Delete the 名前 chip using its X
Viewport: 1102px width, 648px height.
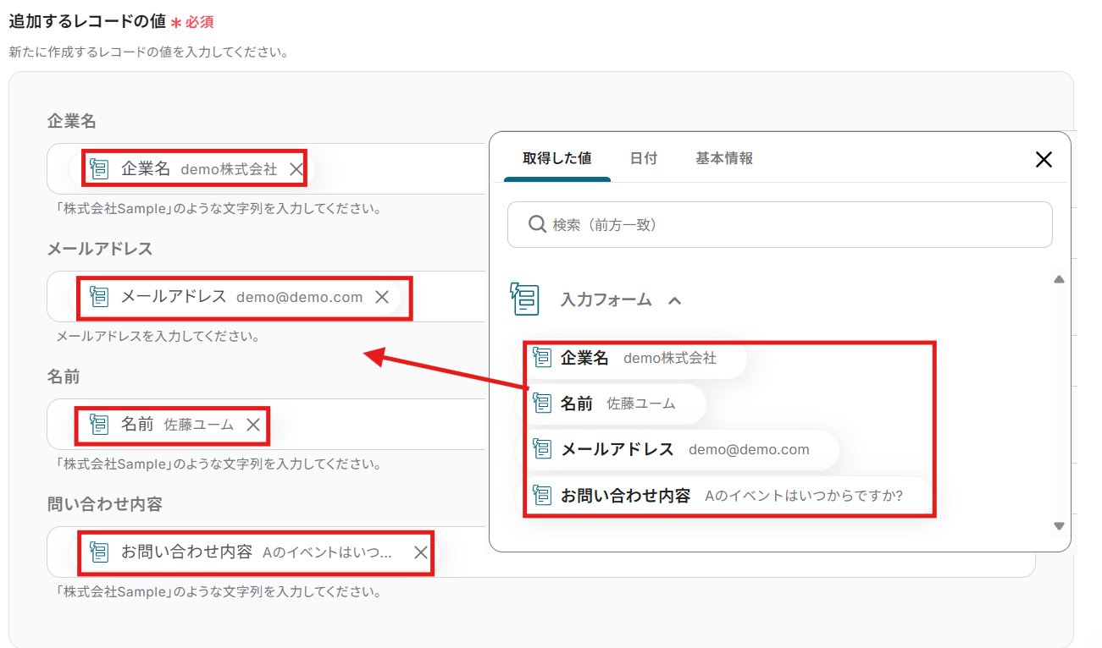[x=252, y=425]
